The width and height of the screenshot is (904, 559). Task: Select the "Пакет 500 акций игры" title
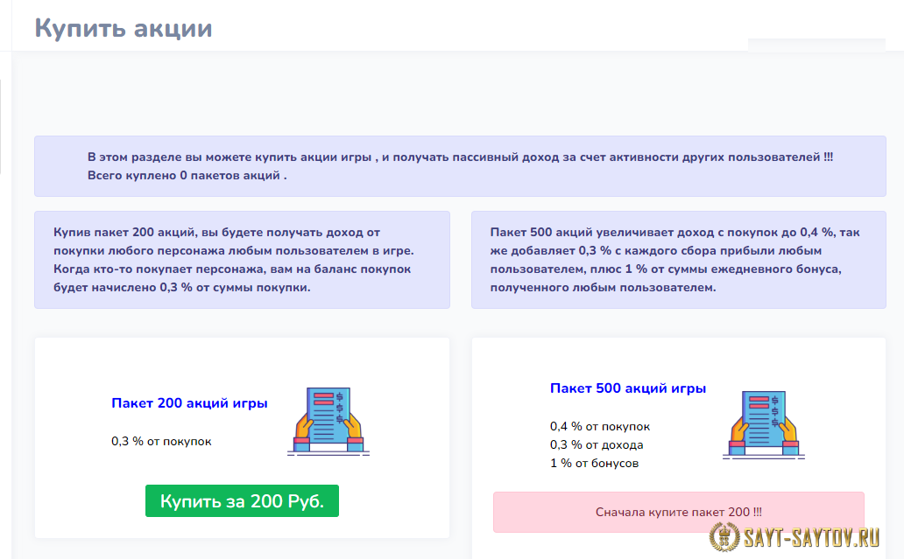[x=627, y=388]
